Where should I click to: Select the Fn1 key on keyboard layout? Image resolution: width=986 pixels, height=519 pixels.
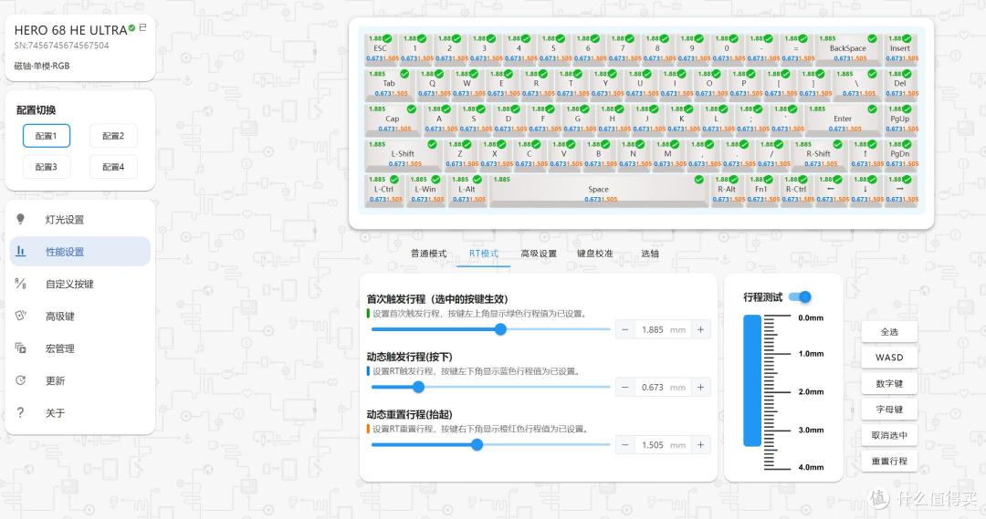760,189
